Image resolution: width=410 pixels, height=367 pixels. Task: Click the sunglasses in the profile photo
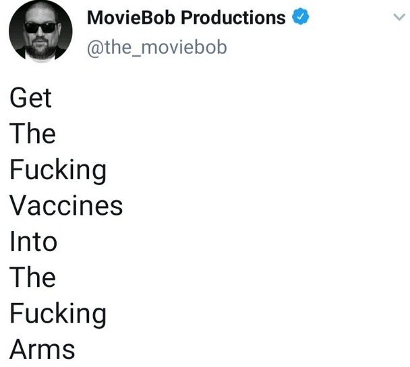pyautogui.click(x=40, y=28)
